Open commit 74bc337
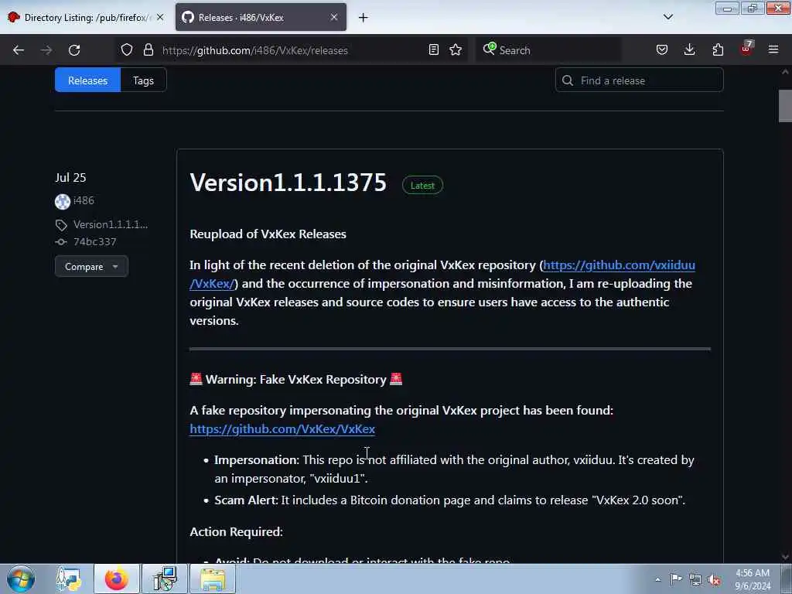 point(94,241)
